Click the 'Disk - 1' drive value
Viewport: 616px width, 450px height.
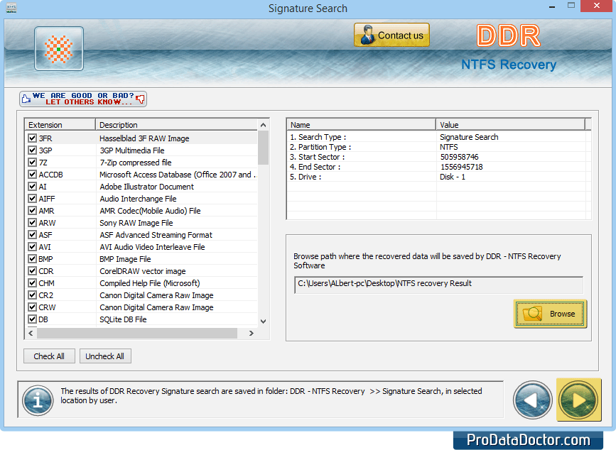453,177
